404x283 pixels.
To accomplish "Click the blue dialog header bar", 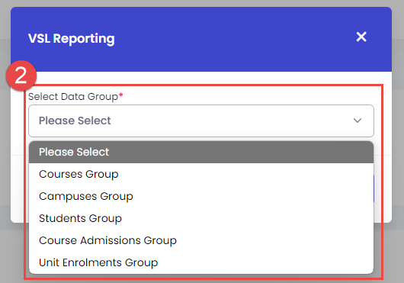I will [201, 39].
